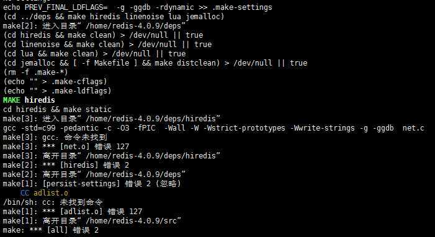Click the '[adlist.o] 错误 127' error line
Viewport: 435px width, 237px height.
[x=101, y=212]
